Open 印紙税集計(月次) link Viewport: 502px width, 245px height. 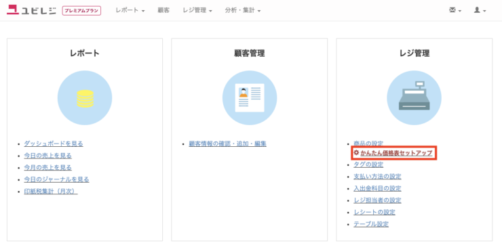coord(51,192)
